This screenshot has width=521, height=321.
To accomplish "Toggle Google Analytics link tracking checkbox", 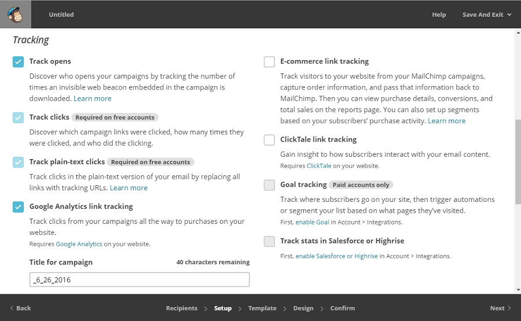I will click(x=19, y=207).
